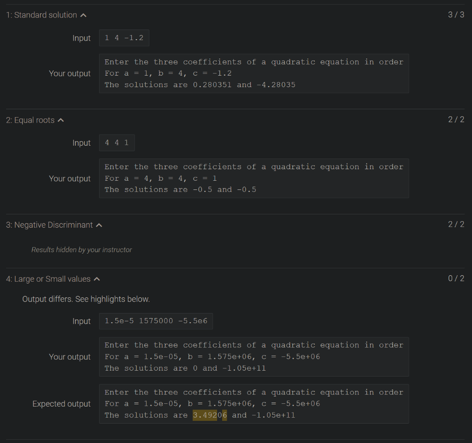Viewport: 472px width, 443px height.
Task: Click the input showing '1.5e-5 1575000 -5.5e6'
Action: [156, 321]
